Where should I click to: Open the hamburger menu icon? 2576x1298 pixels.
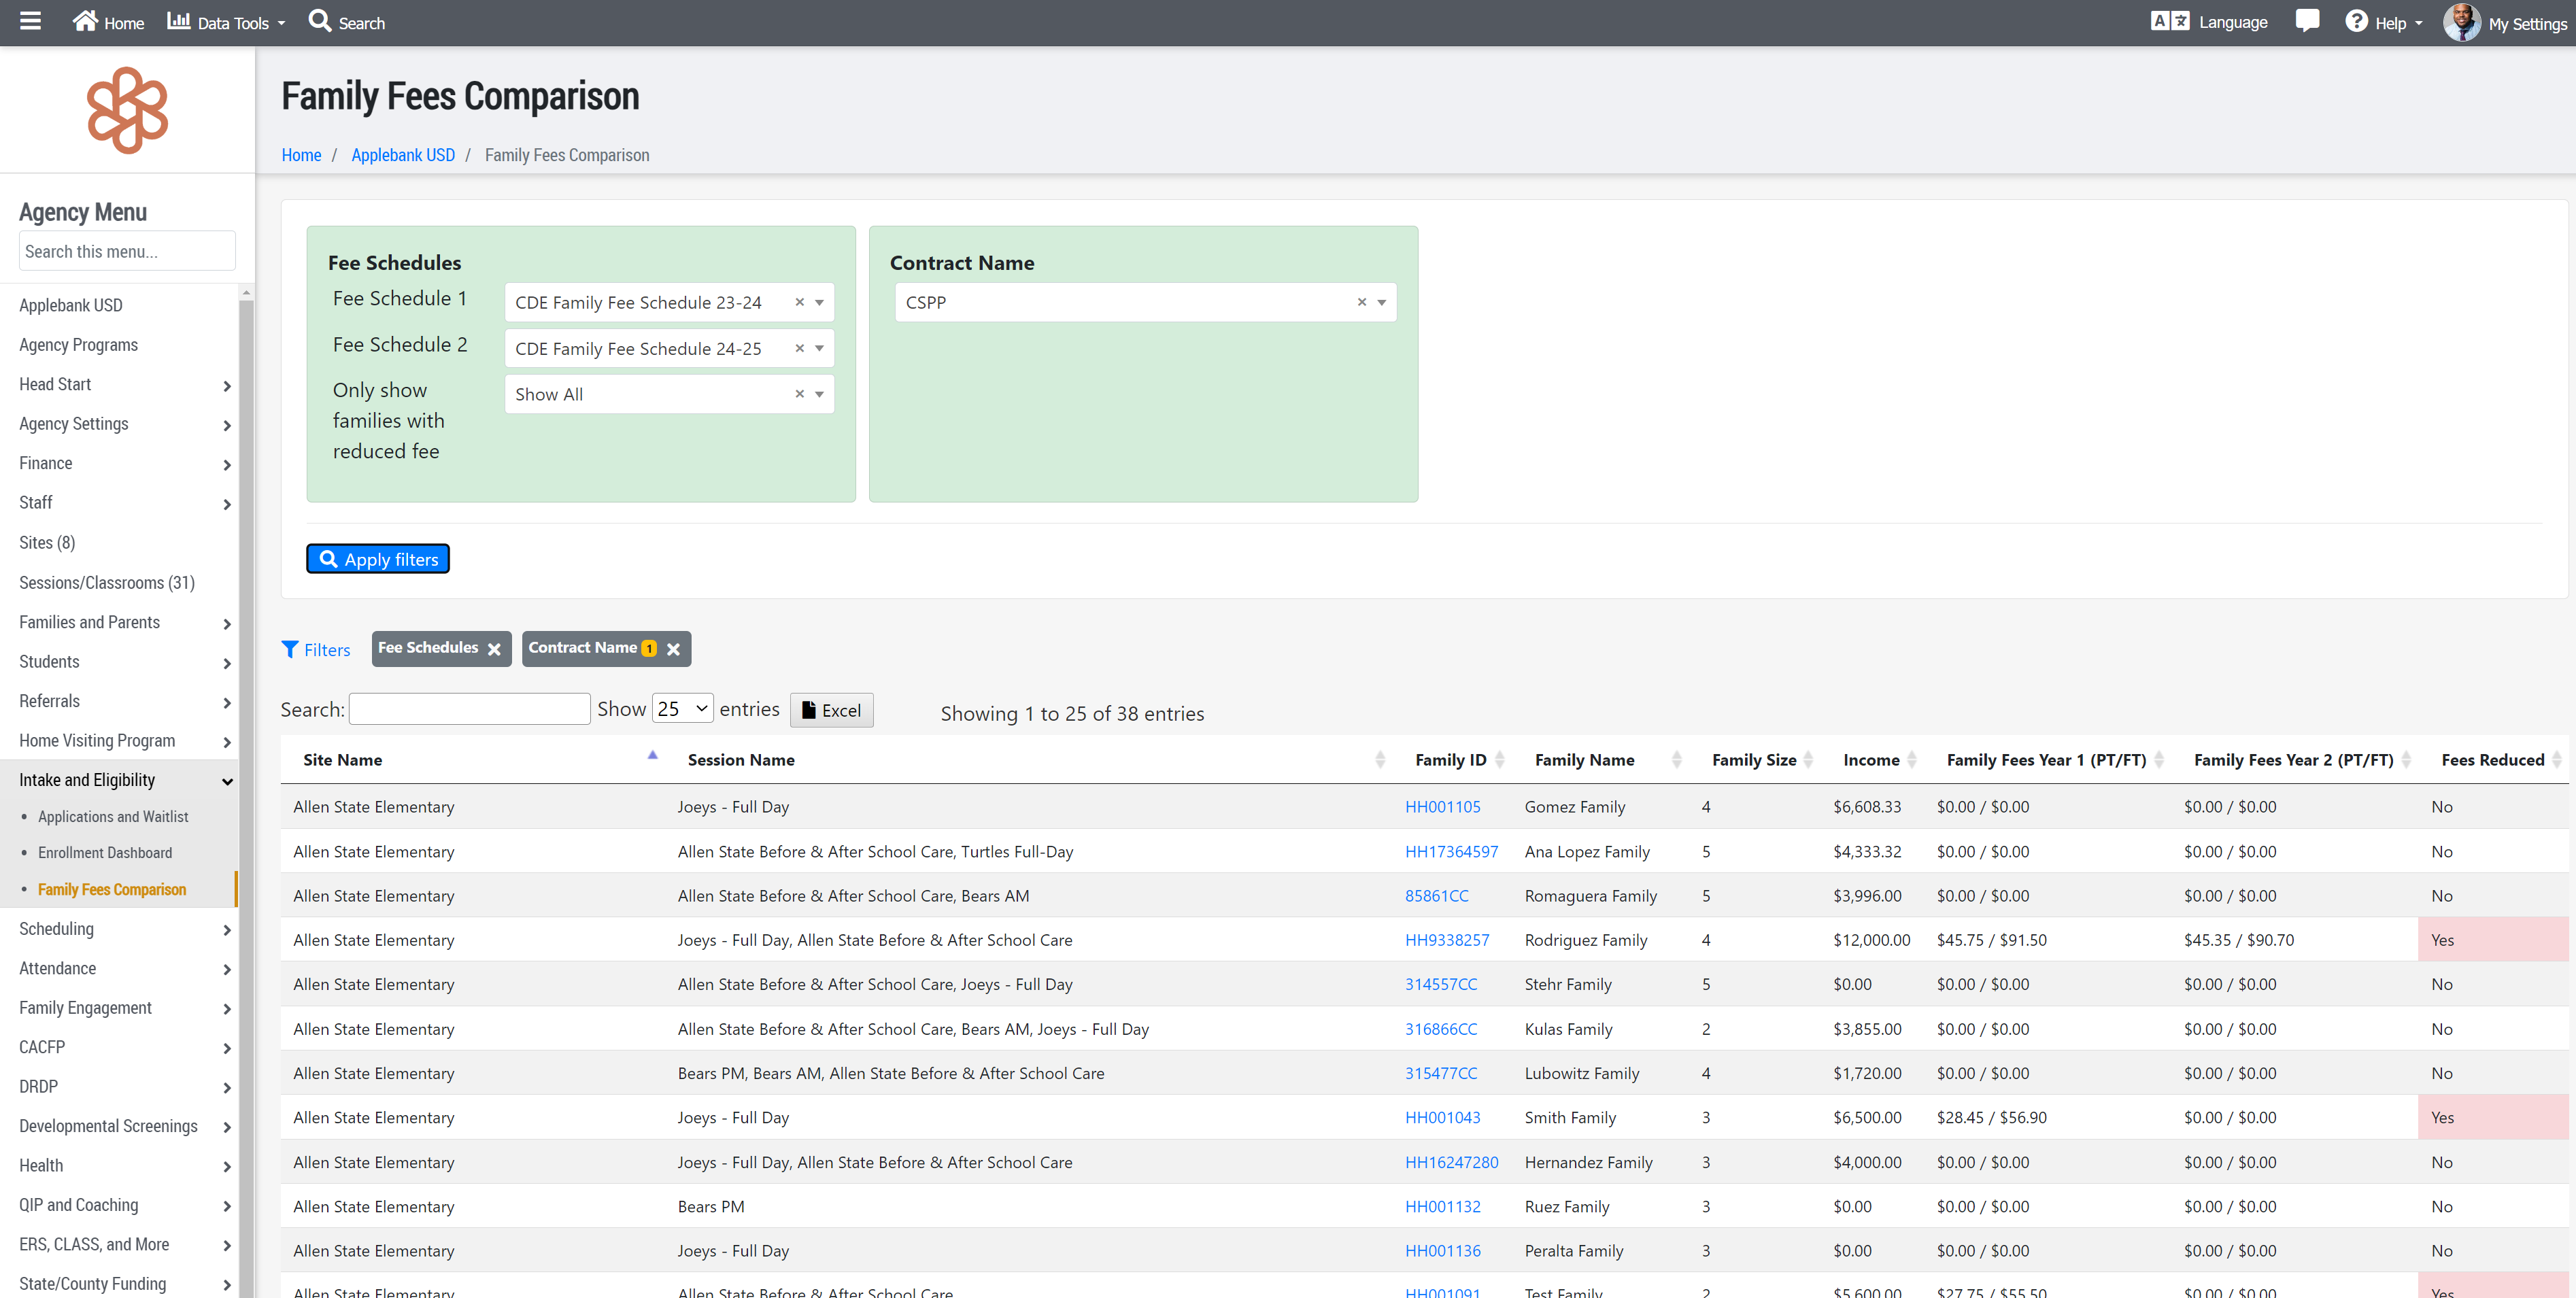pyautogui.click(x=30, y=21)
